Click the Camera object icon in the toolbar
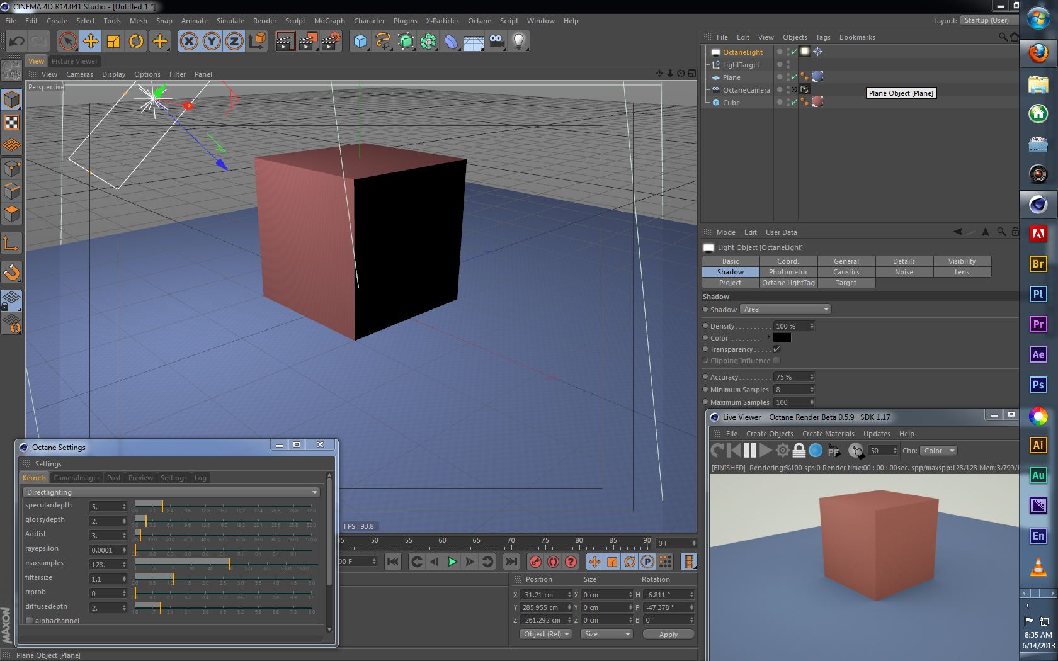 point(496,42)
